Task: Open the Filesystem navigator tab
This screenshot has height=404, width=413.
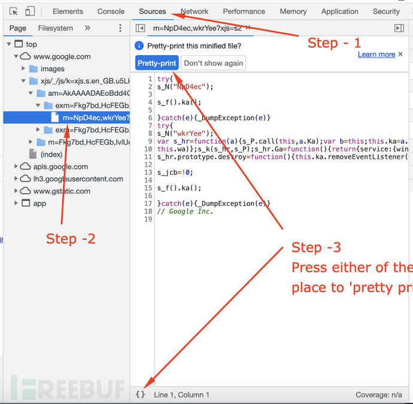Action: (x=55, y=28)
